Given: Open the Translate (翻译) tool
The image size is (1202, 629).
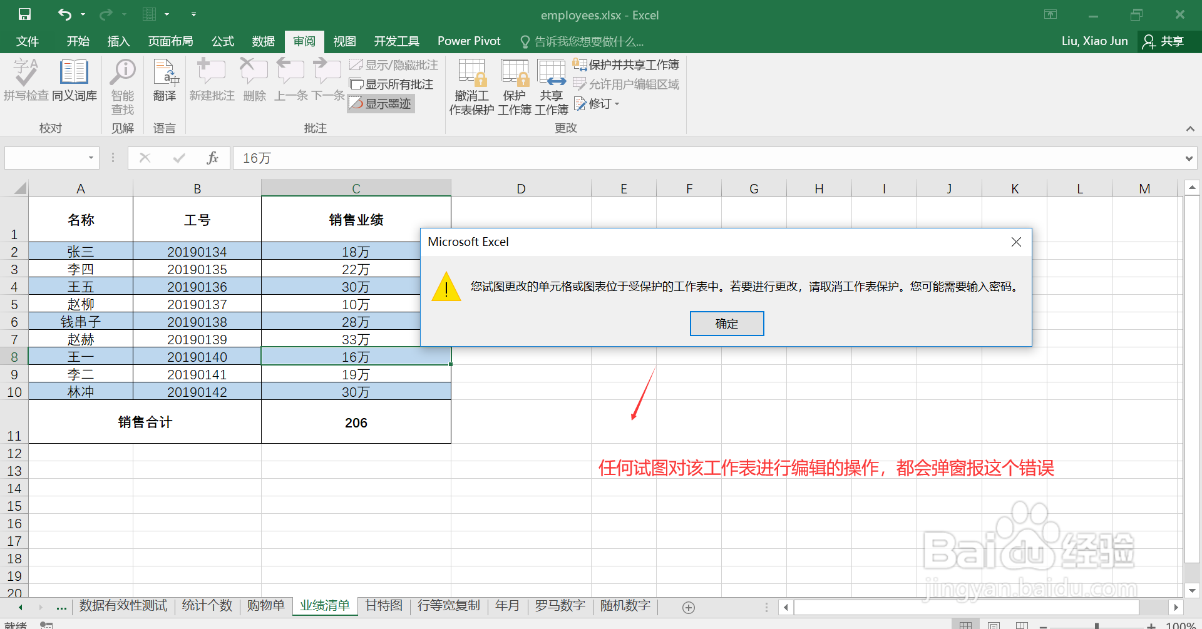Looking at the screenshot, I should click(x=165, y=80).
